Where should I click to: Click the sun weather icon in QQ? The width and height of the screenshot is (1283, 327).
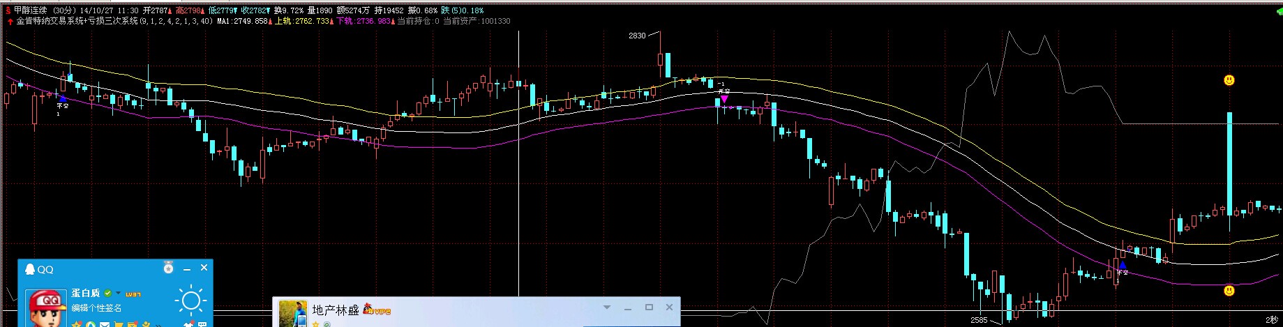(x=190, y=301)
